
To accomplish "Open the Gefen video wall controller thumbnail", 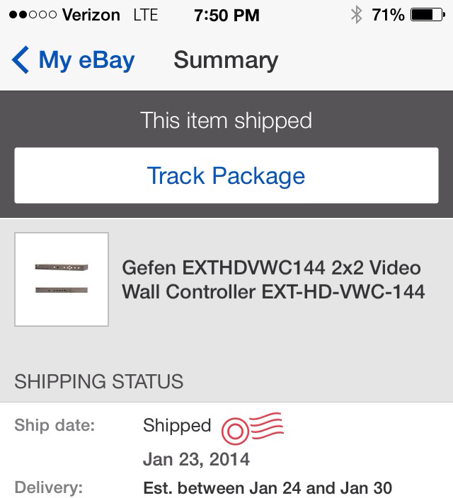I will coord(62,279).
